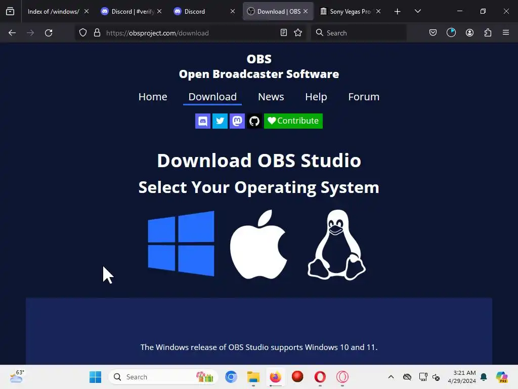The width and height of the screenshot is (518, 389).
Task: Open the blue Chromium-style browser taskbar icon
Action: pos(231,377)
